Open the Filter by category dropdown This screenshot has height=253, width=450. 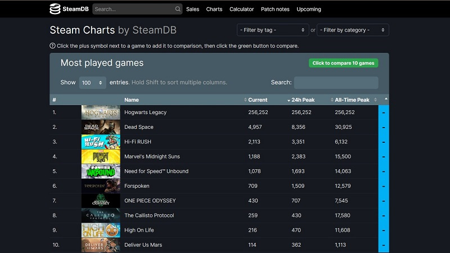pos(353,30)
